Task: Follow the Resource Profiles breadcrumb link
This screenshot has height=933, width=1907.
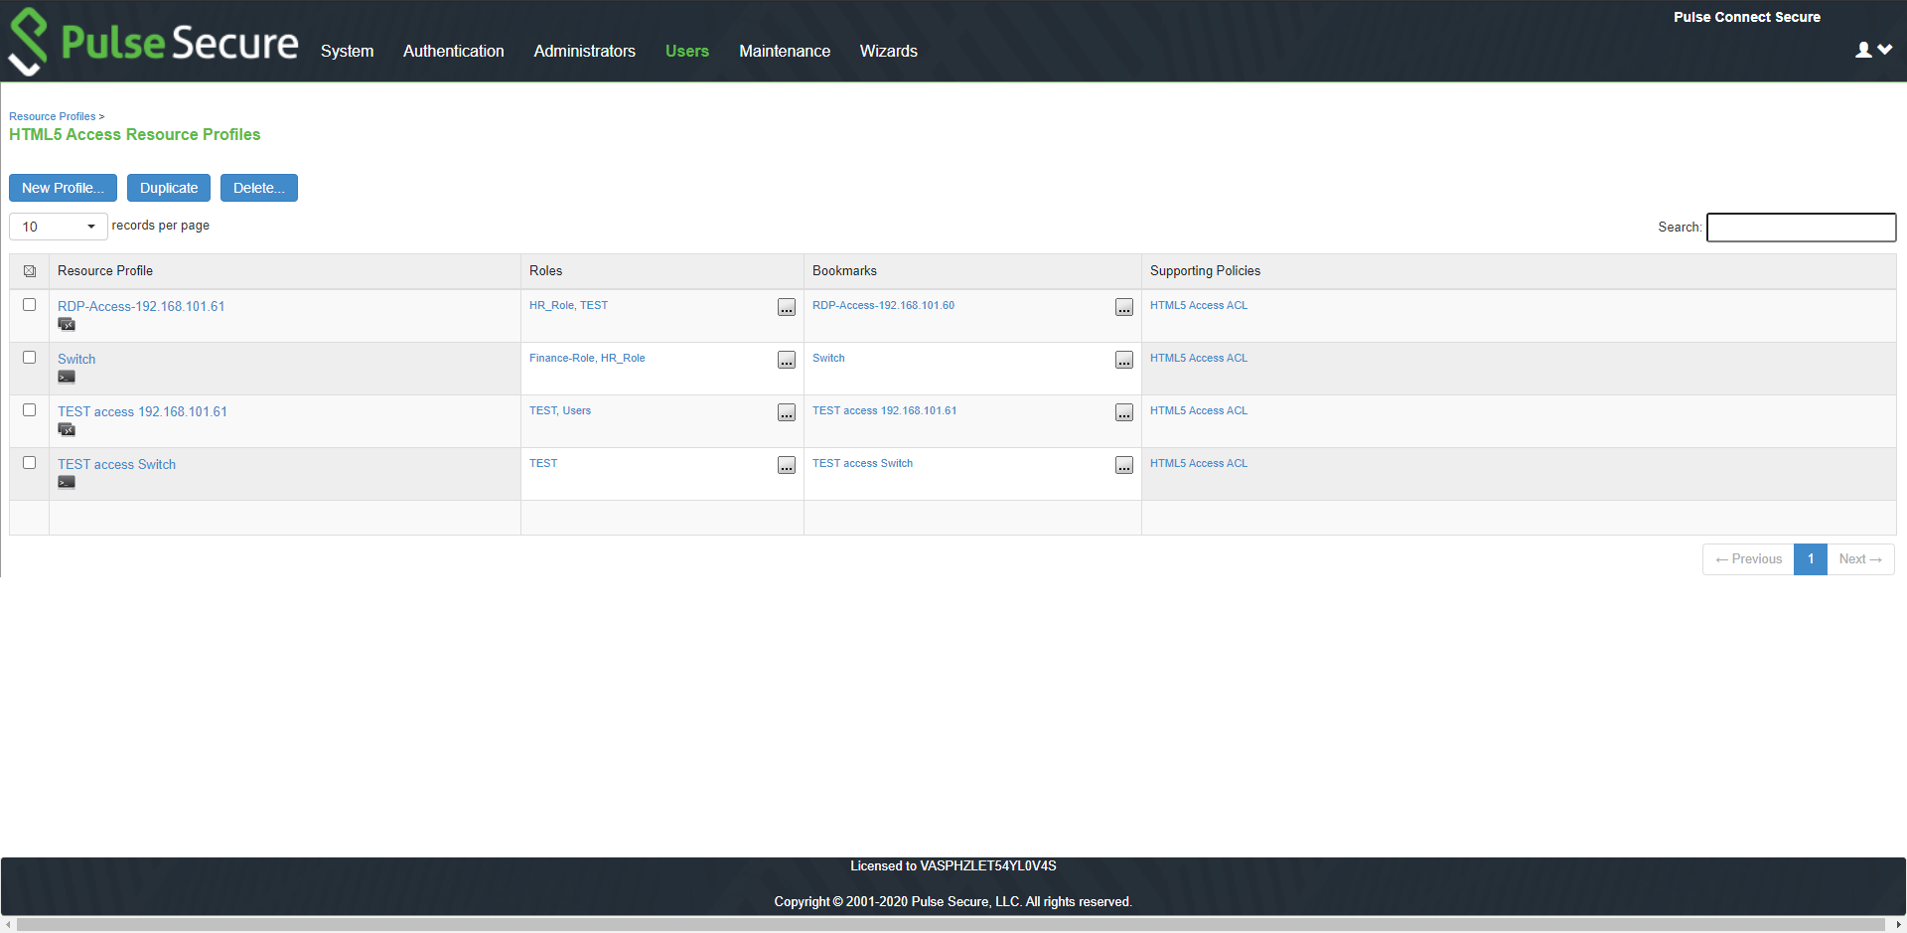Action: [x=53, y=116]
